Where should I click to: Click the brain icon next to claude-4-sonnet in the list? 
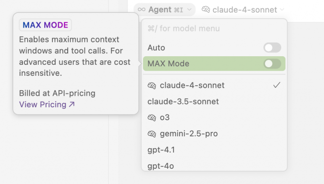click(152, 85)
